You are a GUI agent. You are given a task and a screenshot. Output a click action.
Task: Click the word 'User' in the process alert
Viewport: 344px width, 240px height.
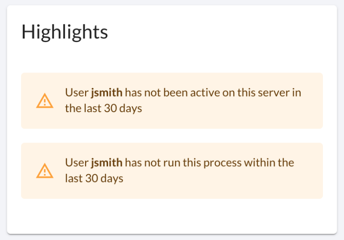pyautogui.click(x=77, y=163)
